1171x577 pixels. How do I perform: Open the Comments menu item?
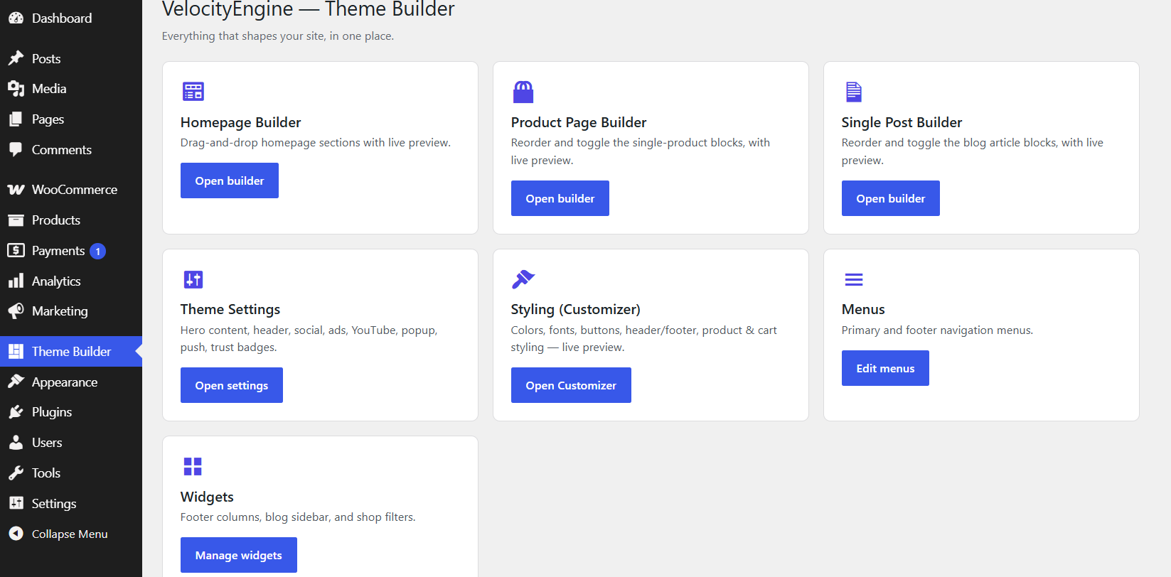(71, 149)
